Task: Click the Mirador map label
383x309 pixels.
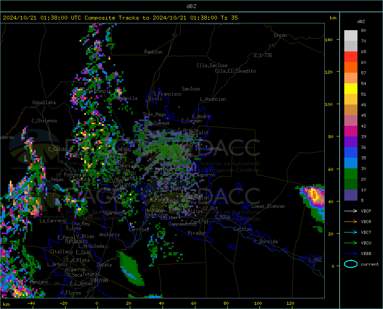Action: point(197,233)
